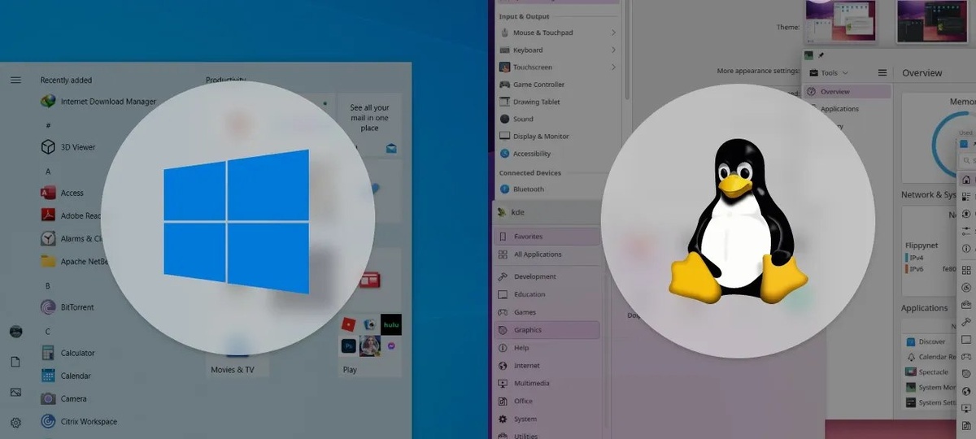Open Citrix Workspace

tap(79, 421)
